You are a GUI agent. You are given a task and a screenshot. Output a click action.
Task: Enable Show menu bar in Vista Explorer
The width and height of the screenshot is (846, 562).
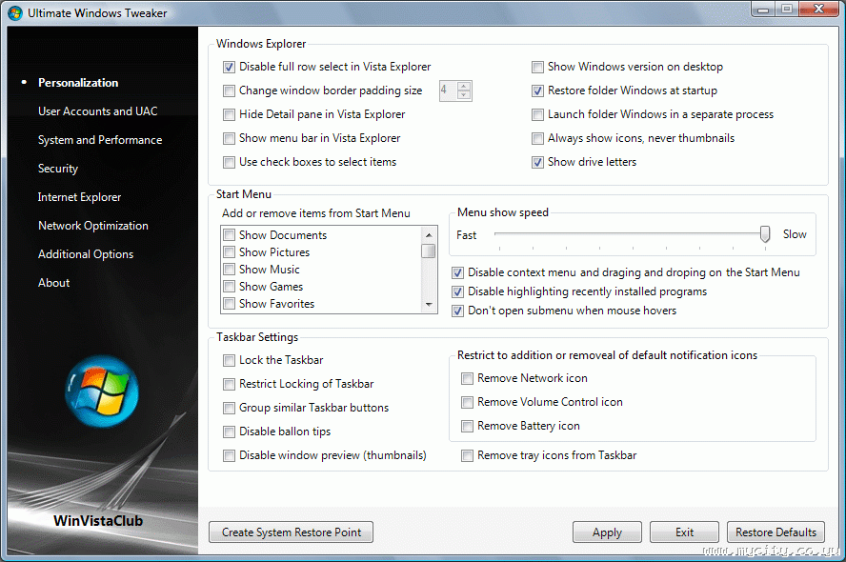[x=229, y=138]
